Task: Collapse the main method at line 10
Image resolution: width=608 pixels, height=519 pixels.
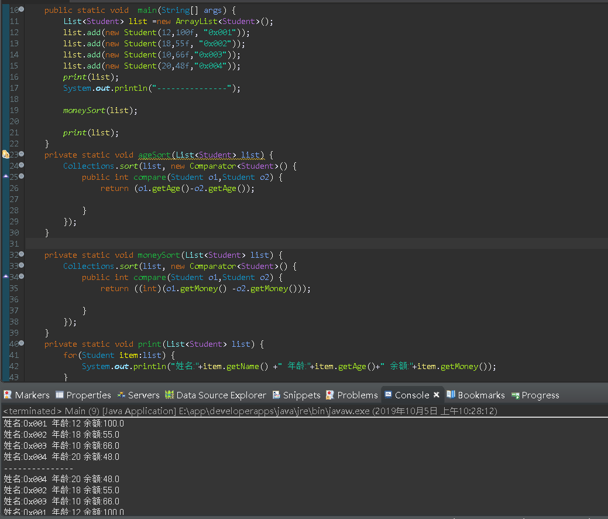Action: (22, 9)
